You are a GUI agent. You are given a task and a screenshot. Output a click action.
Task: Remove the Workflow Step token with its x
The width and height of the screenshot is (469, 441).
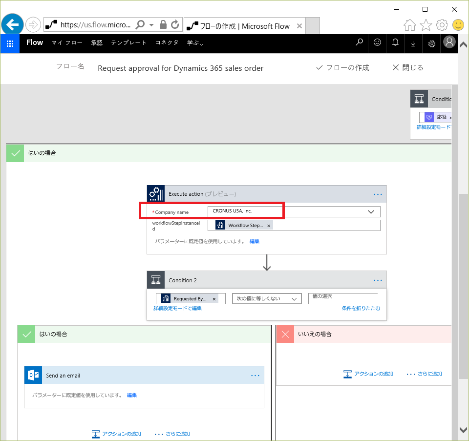[269, 226]
